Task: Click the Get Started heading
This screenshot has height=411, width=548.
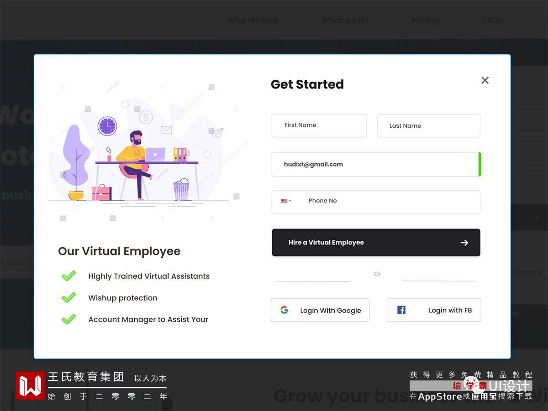Action: [307, 84]
